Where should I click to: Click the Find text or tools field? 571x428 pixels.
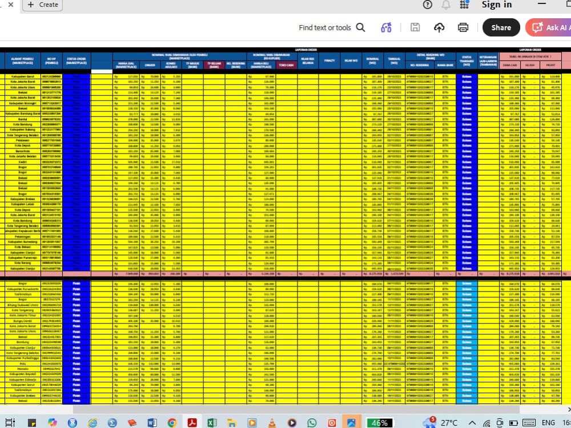pyautogui.click(x=324, y=27)
